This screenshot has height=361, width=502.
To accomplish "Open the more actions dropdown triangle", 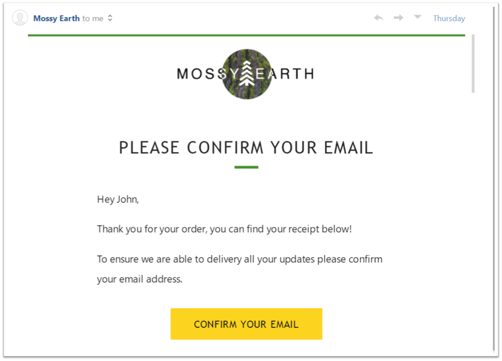I will (417, 17).
